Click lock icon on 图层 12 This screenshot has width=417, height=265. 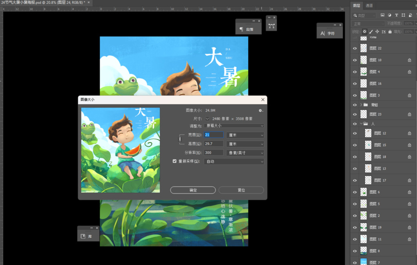410,133
